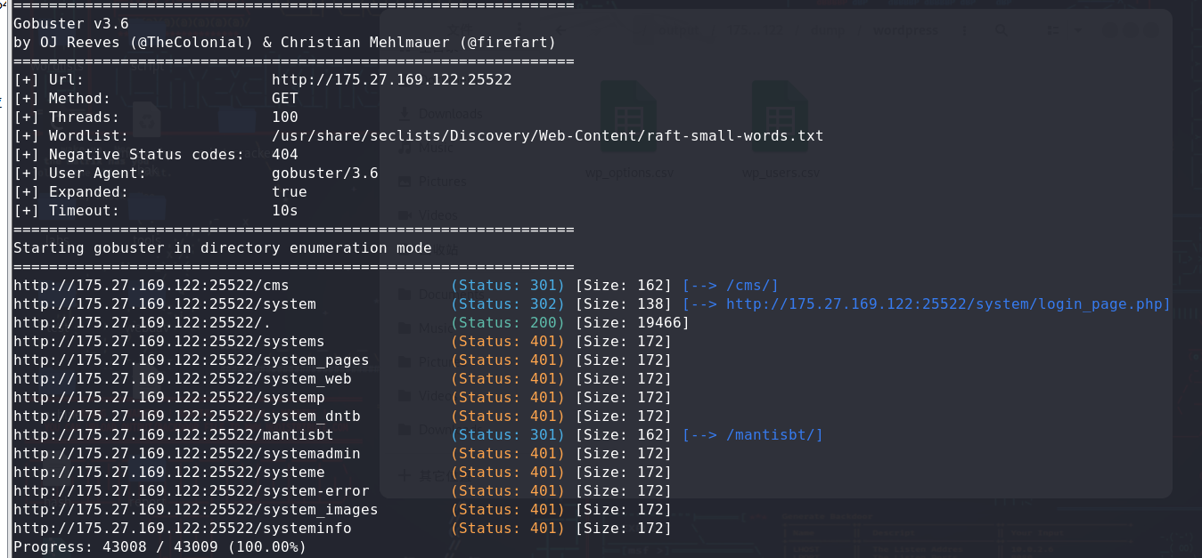Open Videos in the file manager sidebar
Viewport: 1202px width, 558px height.
coord(437,215)
